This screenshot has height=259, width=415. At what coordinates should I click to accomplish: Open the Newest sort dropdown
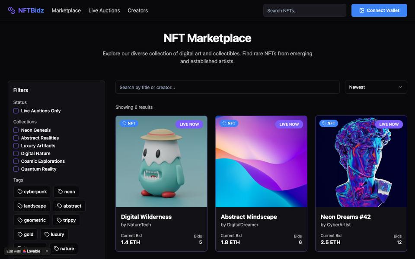(x=376, y=87)
